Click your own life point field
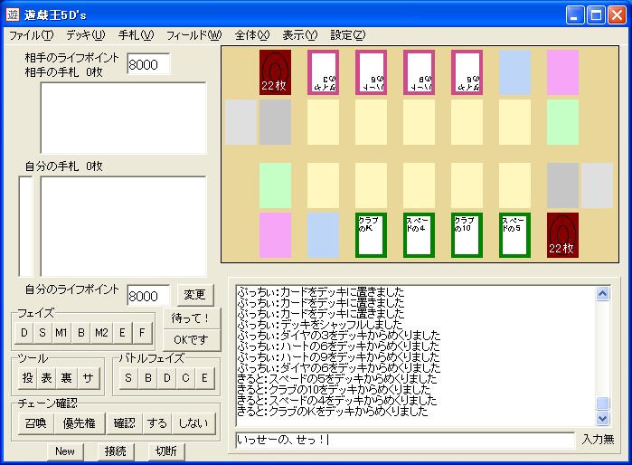 click(x=148, y=296)
